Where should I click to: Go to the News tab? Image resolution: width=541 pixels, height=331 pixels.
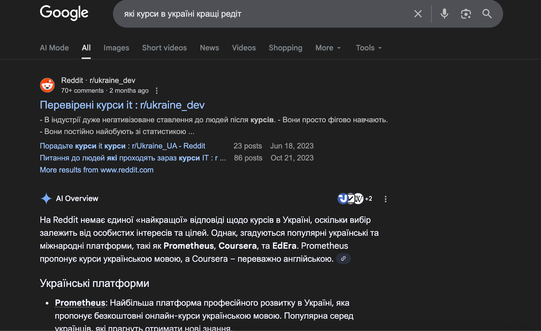click(209, 48)
